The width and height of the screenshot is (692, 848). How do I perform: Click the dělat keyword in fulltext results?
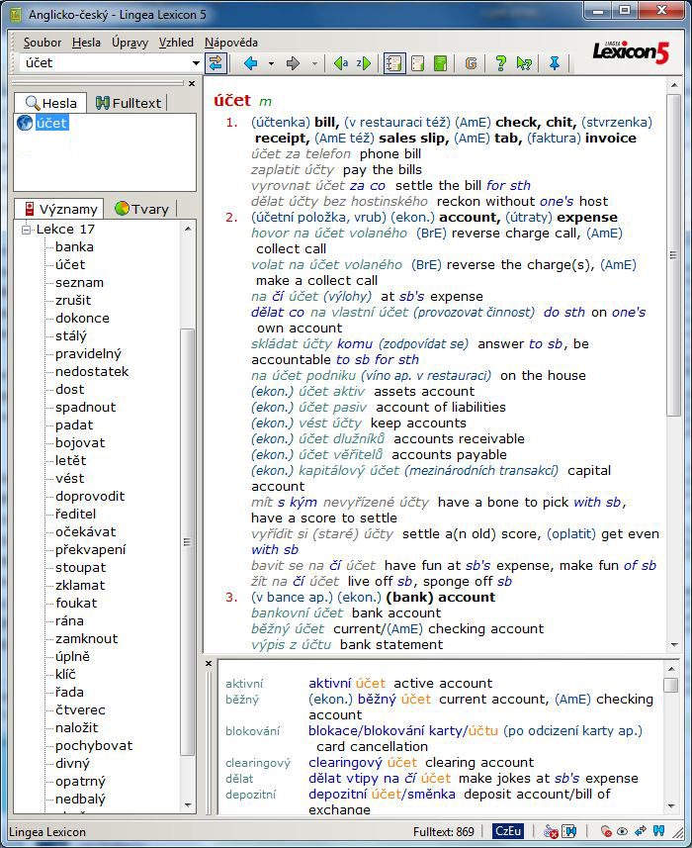pyautogui.click(x=239, y=778)
